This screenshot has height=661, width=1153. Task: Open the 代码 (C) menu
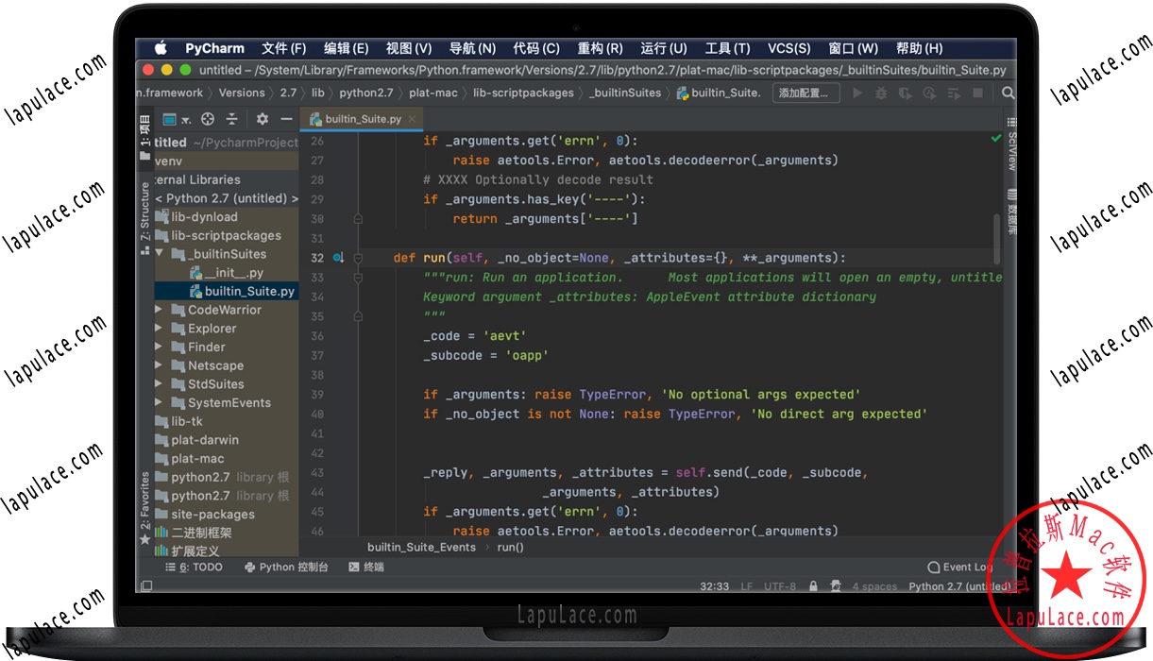click(536, 48)
